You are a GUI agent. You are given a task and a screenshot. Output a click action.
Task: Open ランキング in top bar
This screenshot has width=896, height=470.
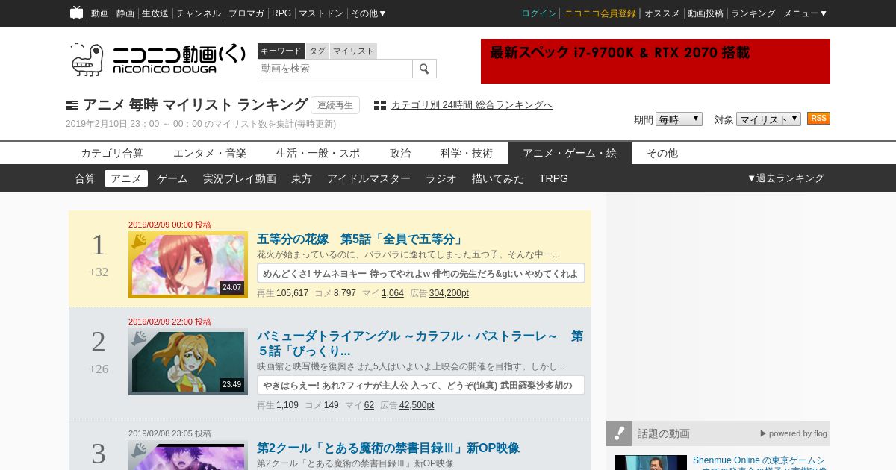[x=753, y=13]
